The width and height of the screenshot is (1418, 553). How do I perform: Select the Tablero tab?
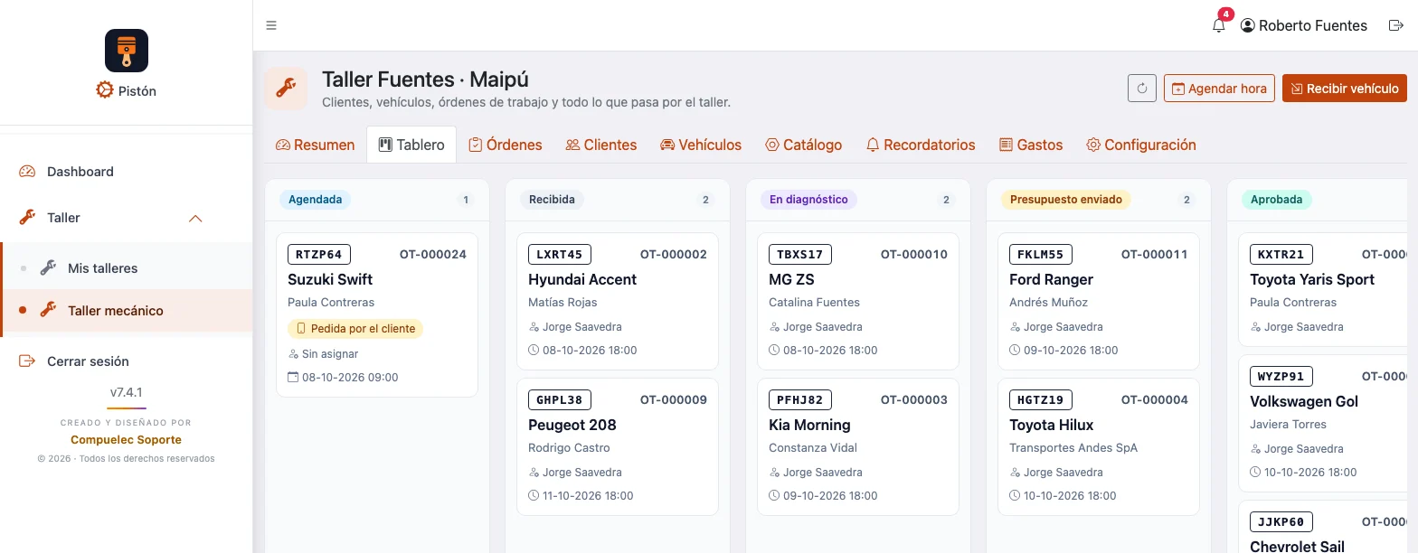(x=411, y=145)
